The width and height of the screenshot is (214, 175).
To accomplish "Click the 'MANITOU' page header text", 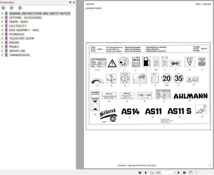I will (x=90, y=4).
